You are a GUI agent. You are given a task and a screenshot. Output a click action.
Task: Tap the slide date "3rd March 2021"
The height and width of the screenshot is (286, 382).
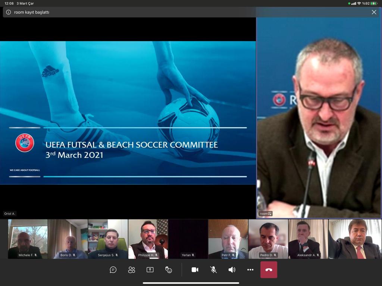(74, 155)
